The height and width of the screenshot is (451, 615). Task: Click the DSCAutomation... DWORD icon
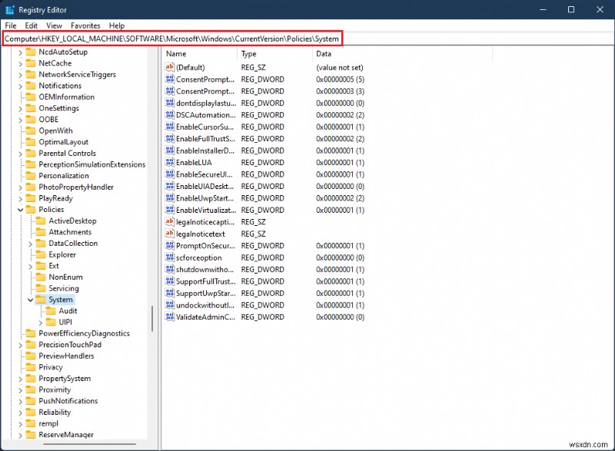tap(169, 114)
